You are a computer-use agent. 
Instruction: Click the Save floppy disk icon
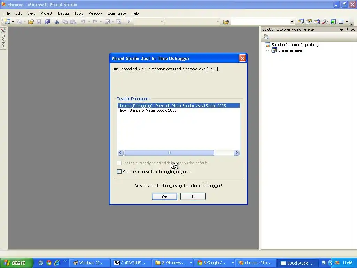coord(39,22)
